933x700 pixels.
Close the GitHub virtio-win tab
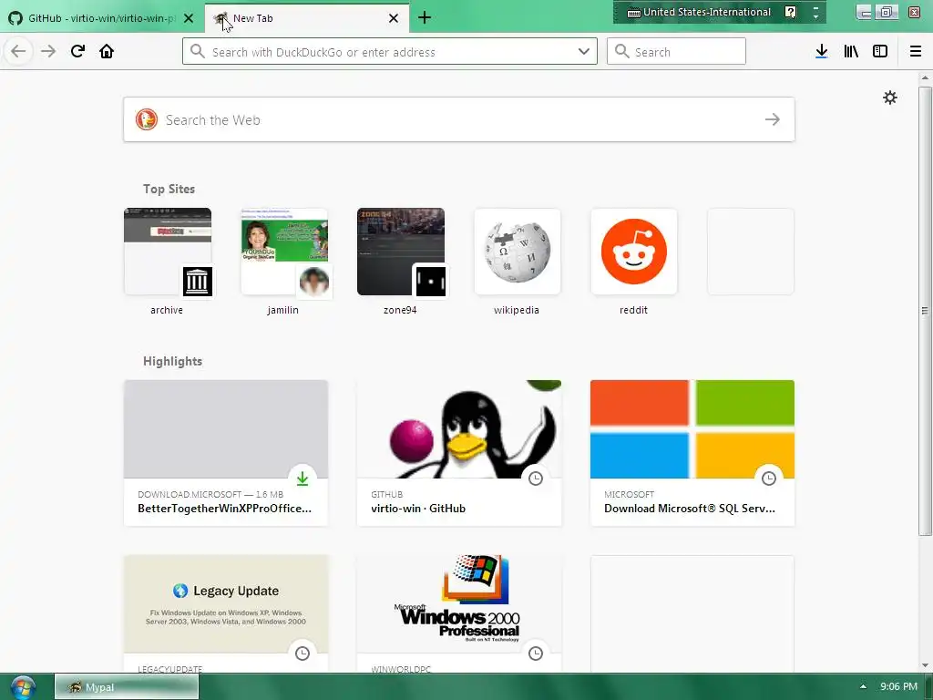pyautogui.click(x=189, y=18)
